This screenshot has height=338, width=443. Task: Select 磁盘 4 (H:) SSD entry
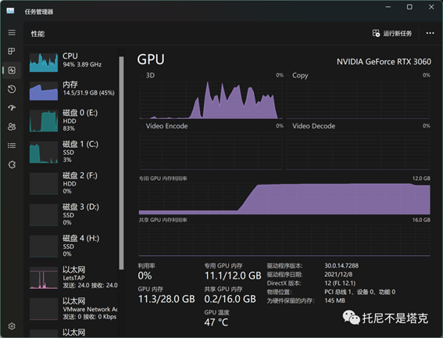tap(73, 246)
